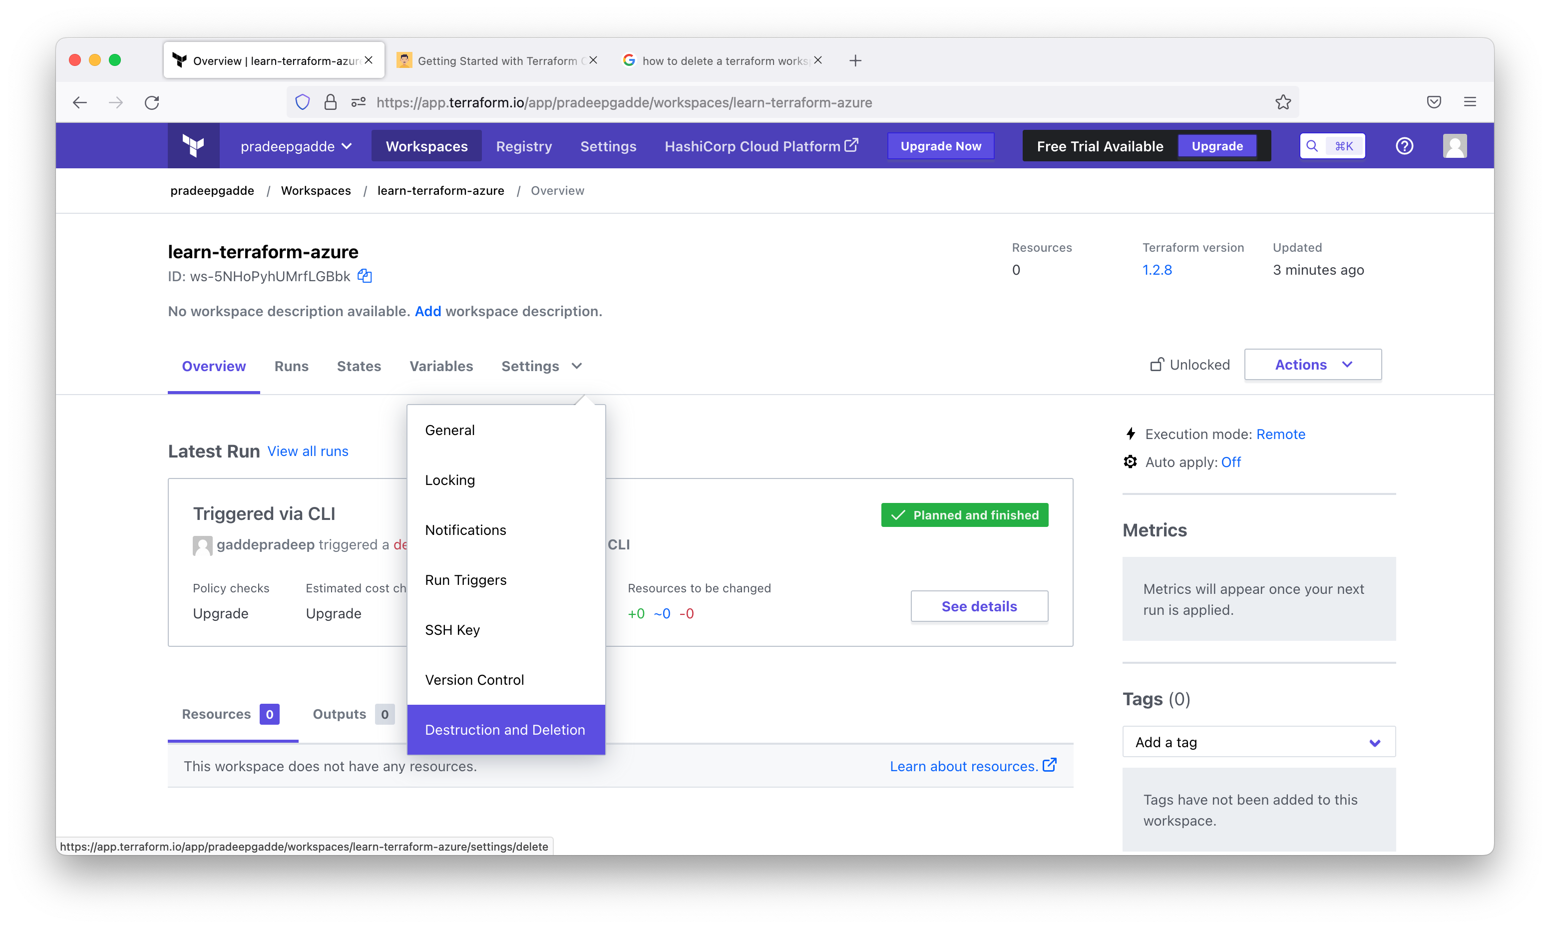Open Version Control settings option

pos(506,680)
